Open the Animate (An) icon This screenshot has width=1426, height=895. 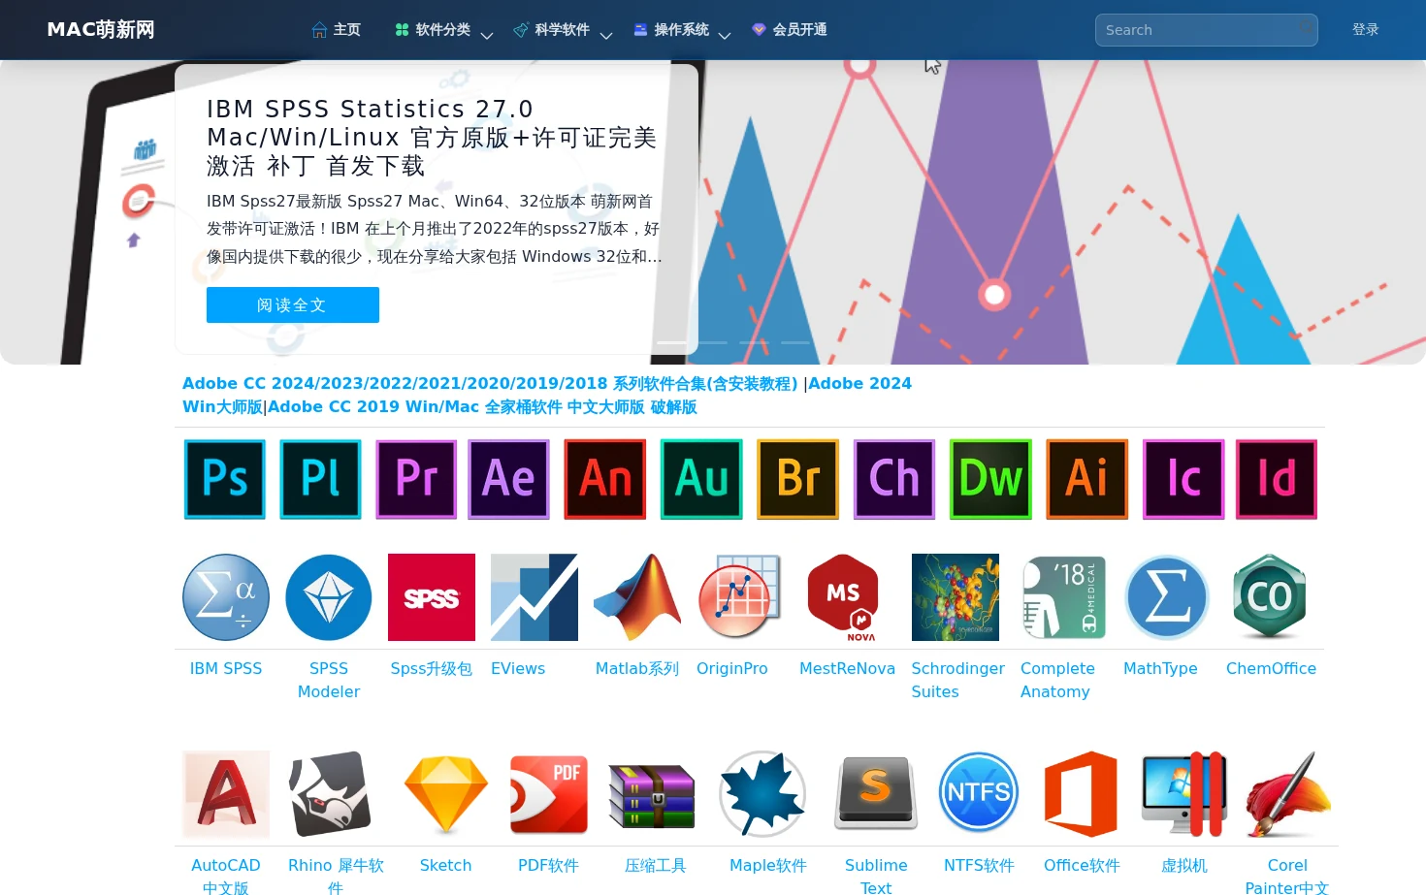[x=605, y=479]
